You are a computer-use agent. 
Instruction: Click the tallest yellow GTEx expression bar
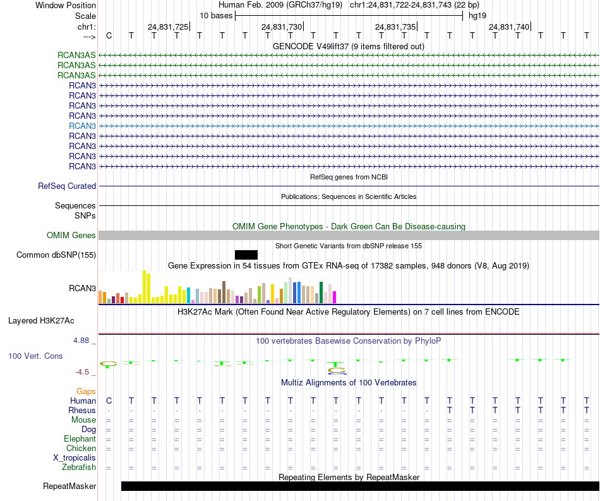[145, 287]
